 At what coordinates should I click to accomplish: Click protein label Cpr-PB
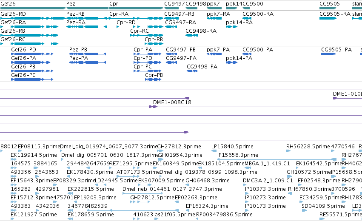coord(154,75)
